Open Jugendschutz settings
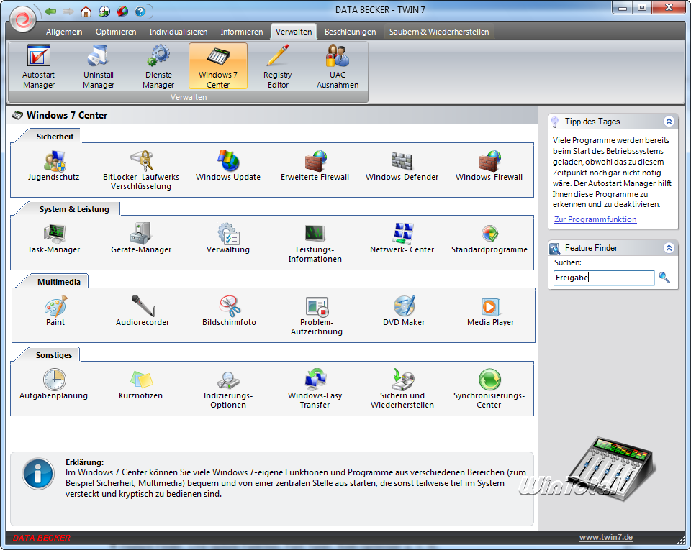Screen dimensions: 691x550 54,166
